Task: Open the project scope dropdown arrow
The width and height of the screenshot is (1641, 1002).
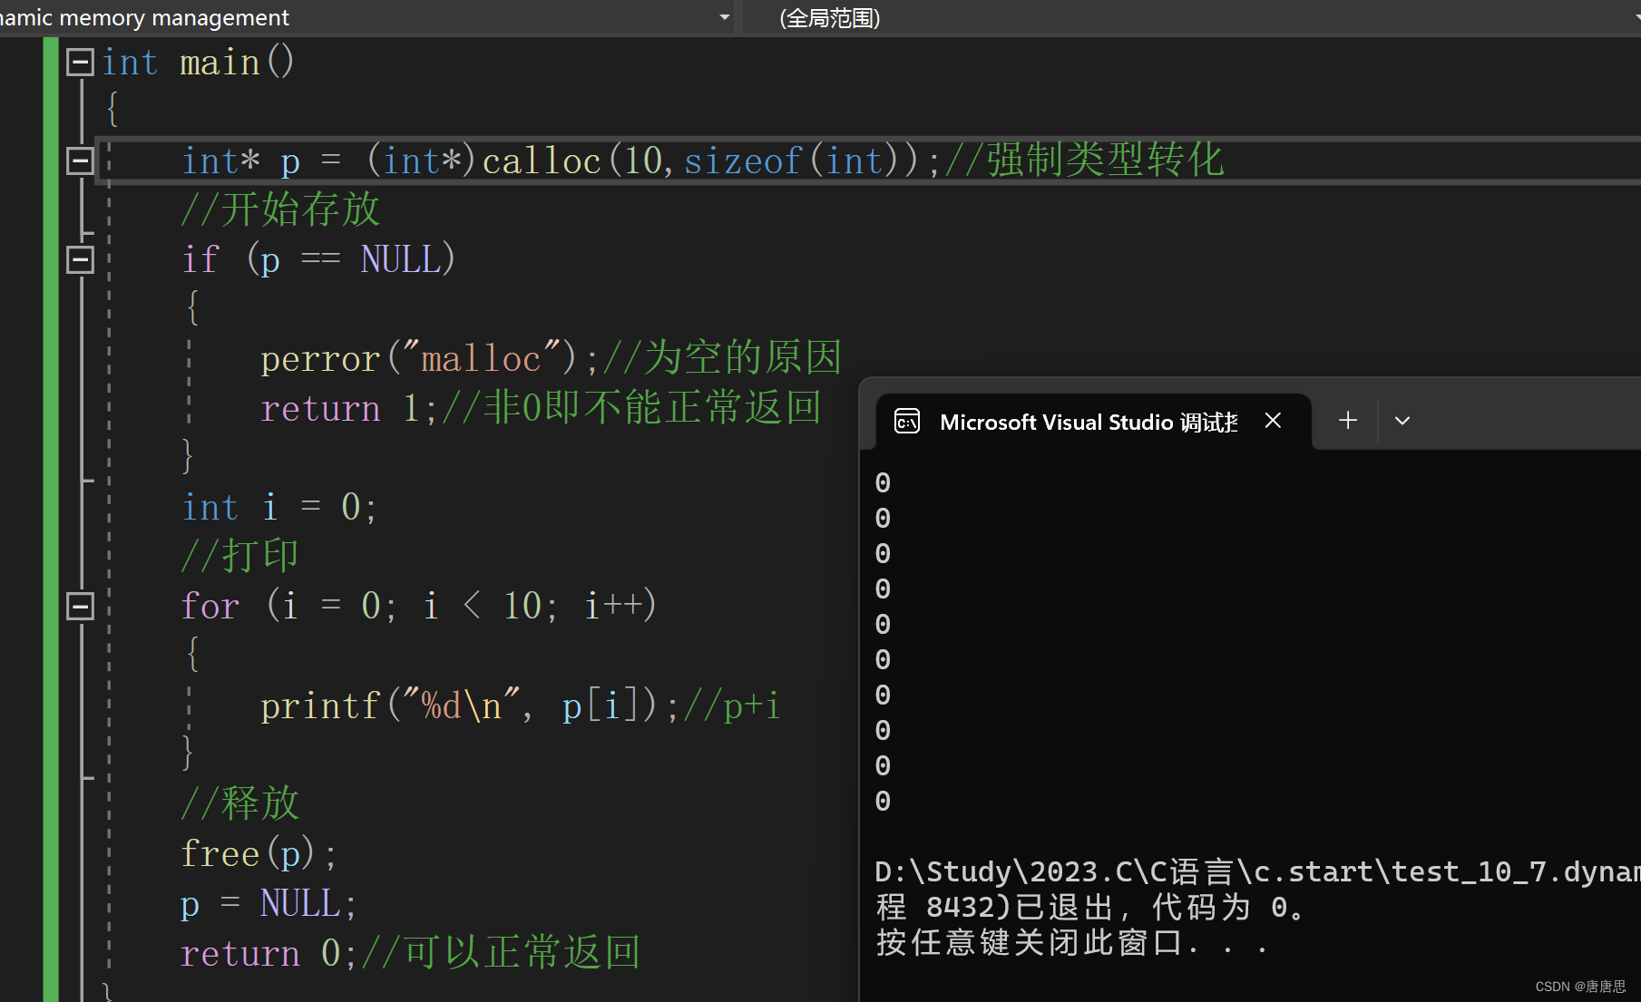Action: pyautogui.click(x=724, y=17)
